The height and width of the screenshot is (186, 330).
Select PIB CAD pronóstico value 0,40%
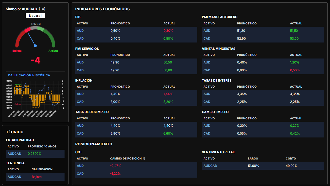point(115,39)
